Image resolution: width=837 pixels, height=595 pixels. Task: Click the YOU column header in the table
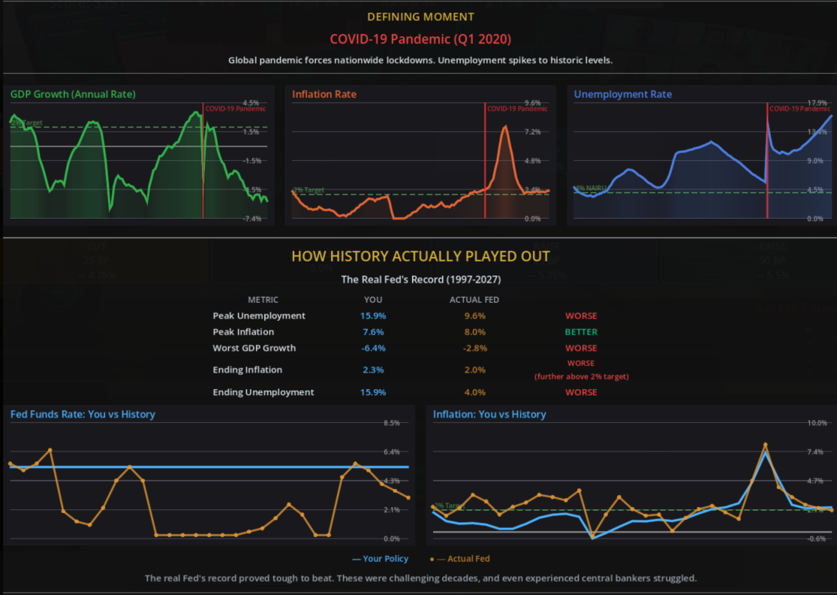click(372, 300)
